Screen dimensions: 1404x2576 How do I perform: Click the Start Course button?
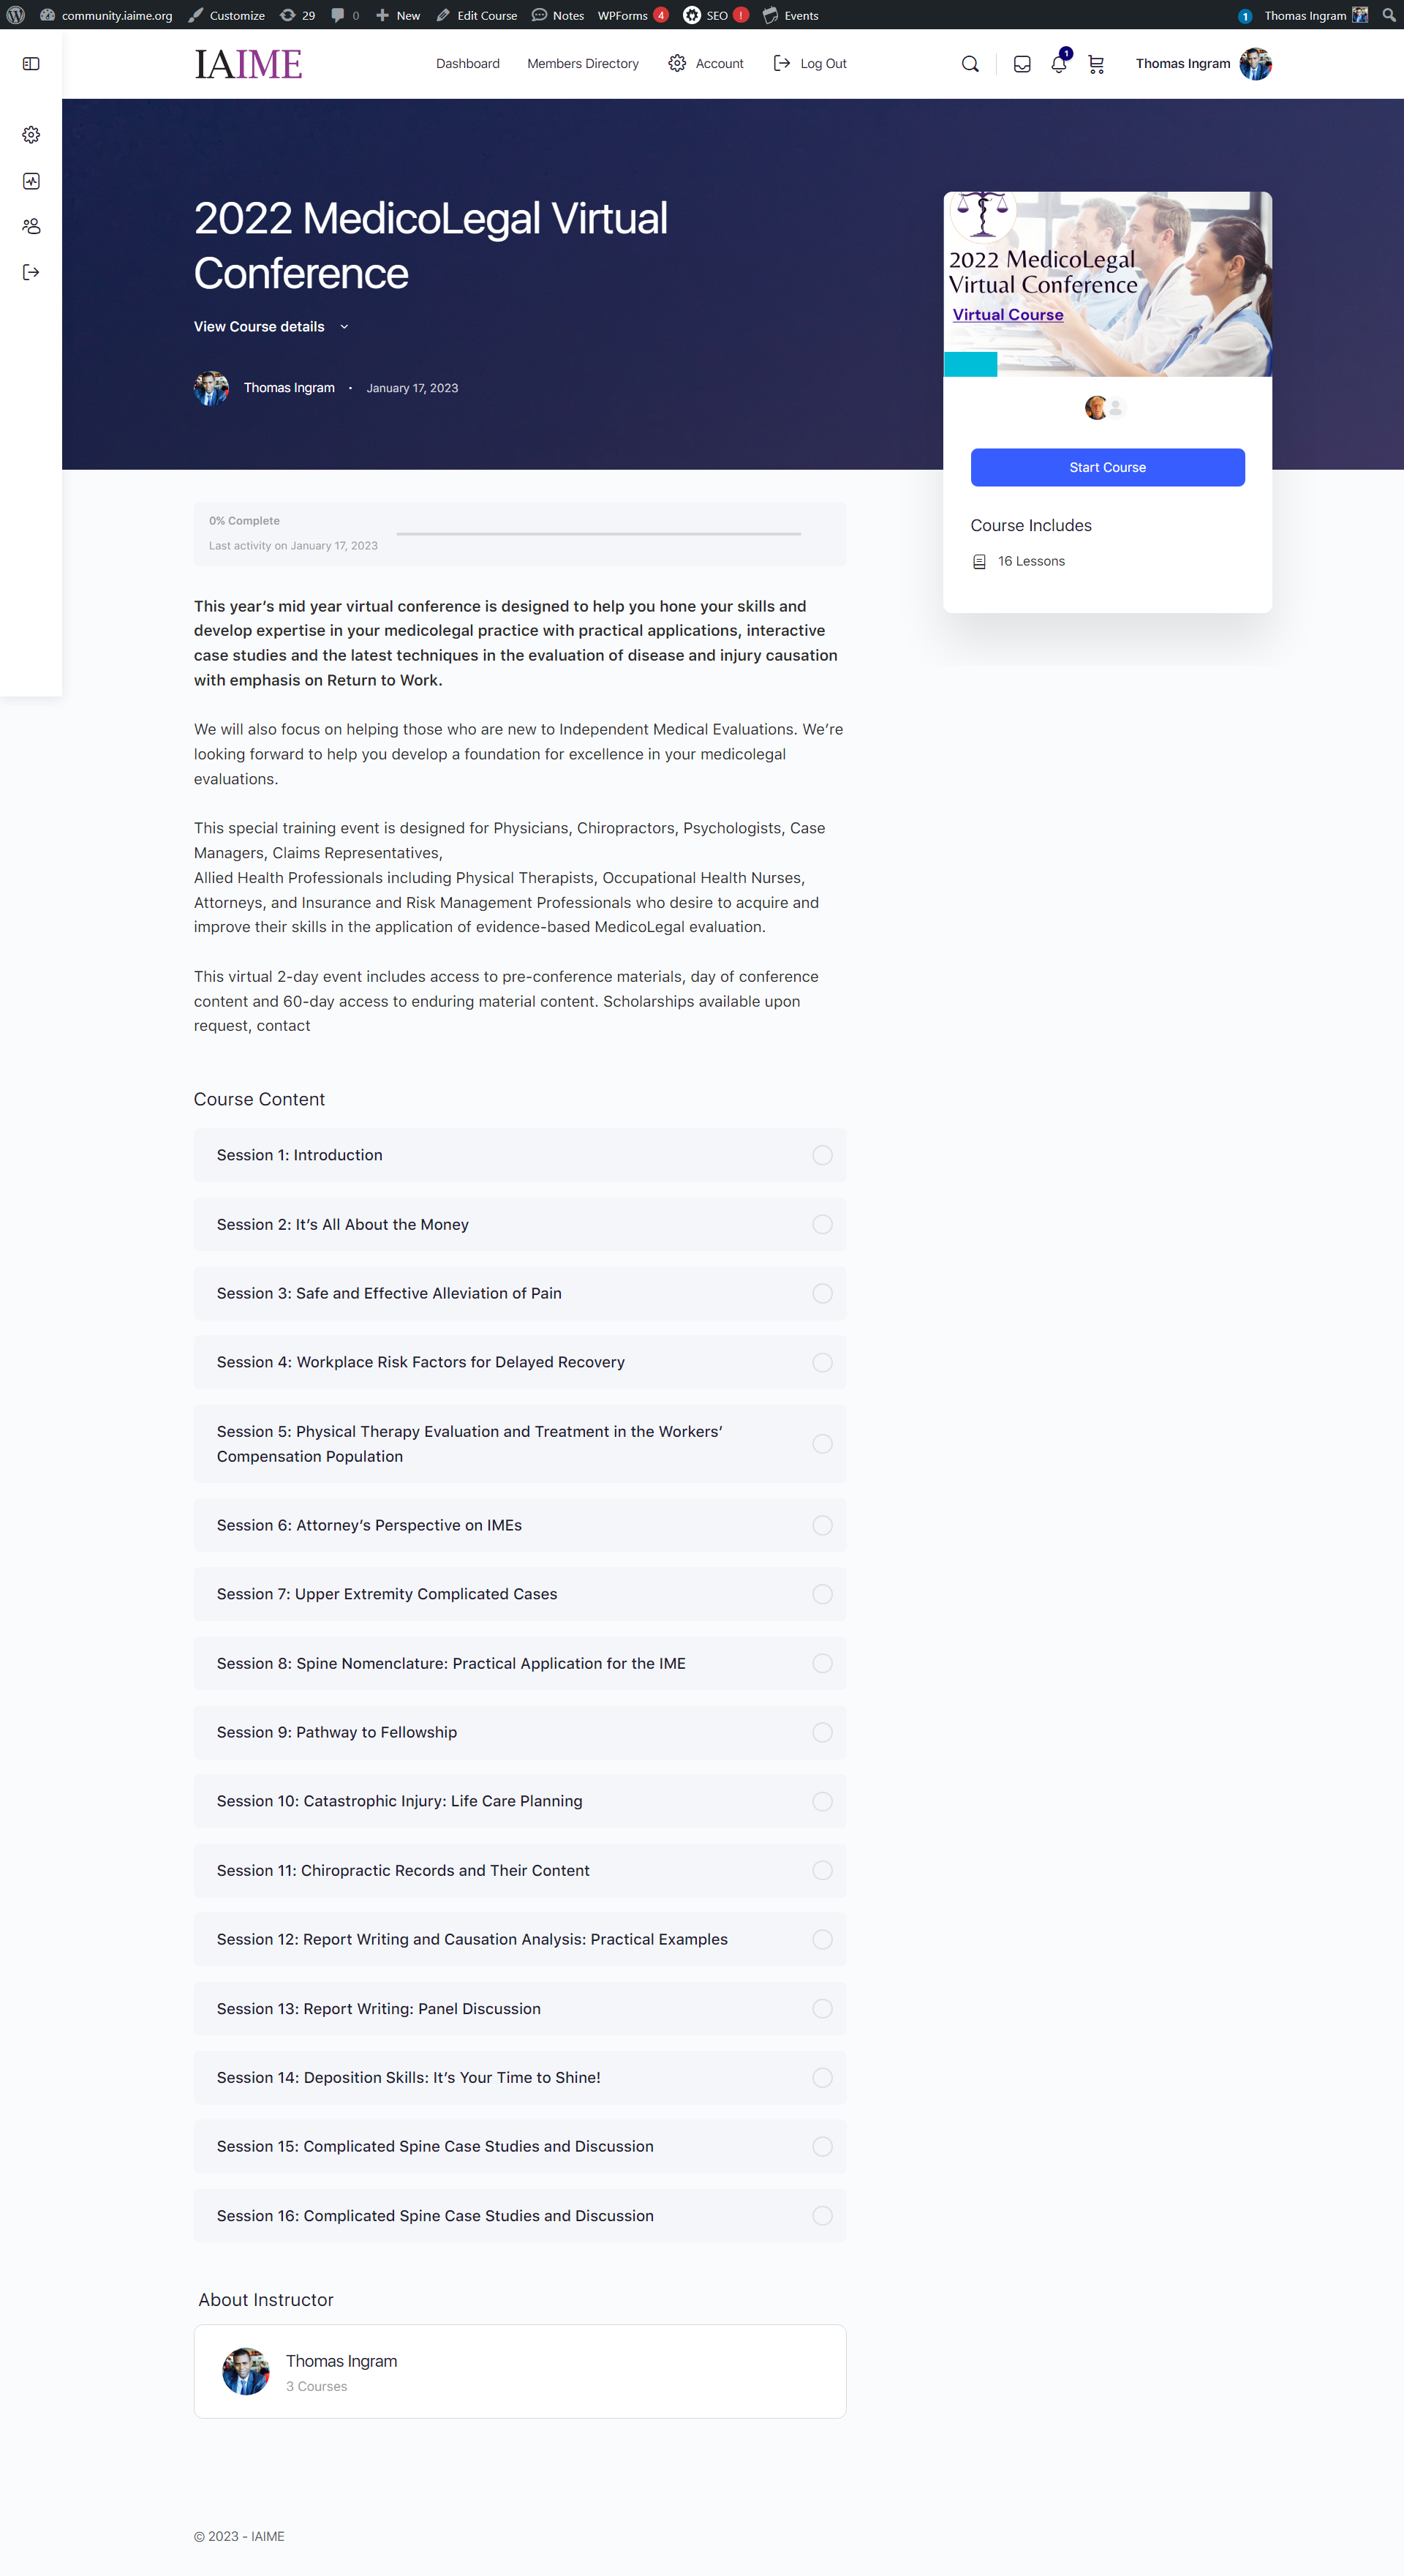(x=1107, y=468)
